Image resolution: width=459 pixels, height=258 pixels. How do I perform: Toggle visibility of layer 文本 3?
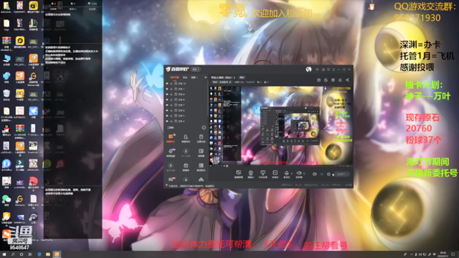coord(167,121)
